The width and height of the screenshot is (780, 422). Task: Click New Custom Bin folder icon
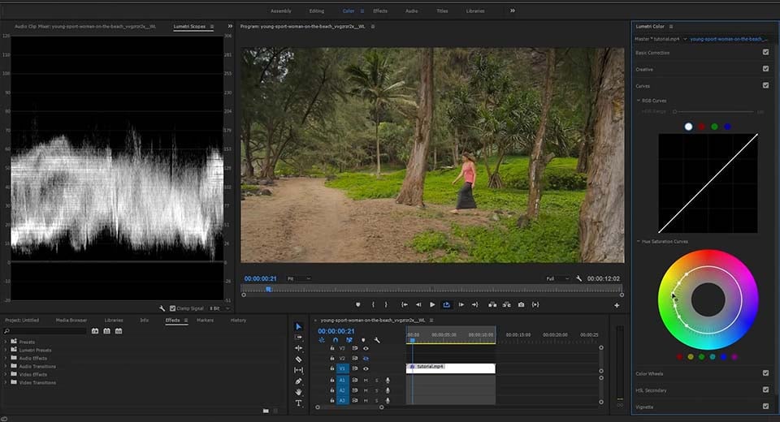(x=266, y=411)
